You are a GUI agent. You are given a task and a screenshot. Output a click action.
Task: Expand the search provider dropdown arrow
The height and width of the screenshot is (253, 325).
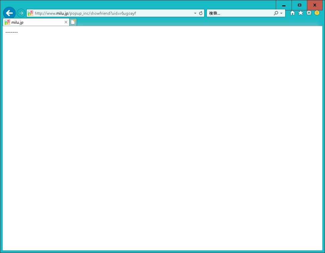281,13
